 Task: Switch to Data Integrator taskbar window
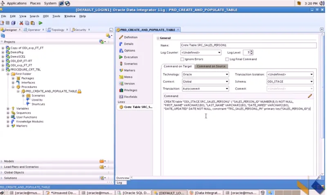[205, 193]
